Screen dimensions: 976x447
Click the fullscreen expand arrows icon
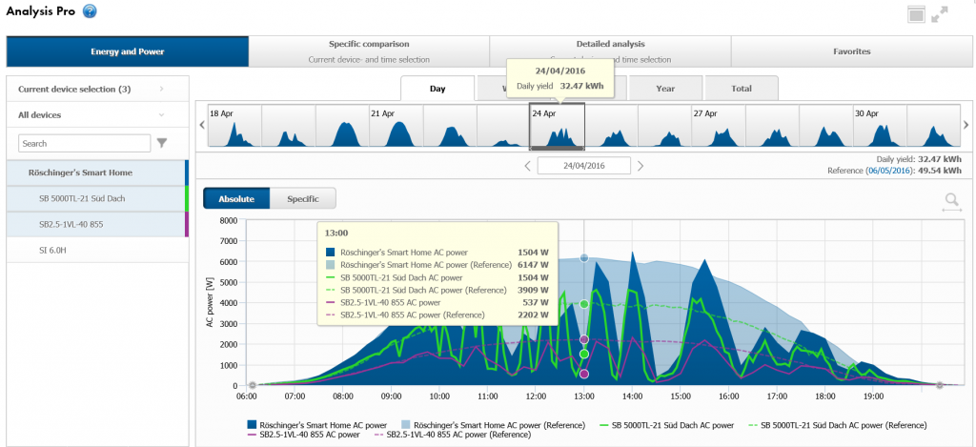pyautogui.click(x=941, y=14)
